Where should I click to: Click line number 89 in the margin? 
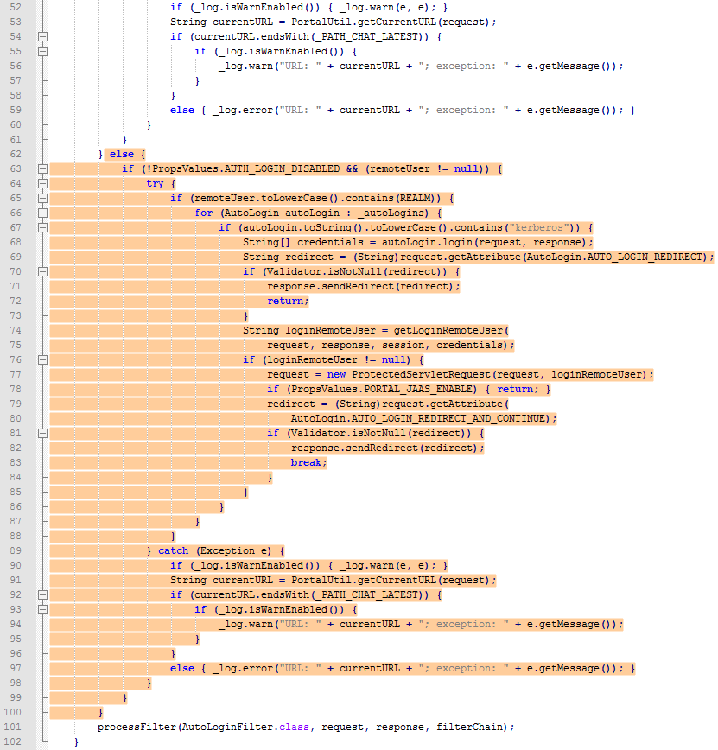(x=16, y=550)
